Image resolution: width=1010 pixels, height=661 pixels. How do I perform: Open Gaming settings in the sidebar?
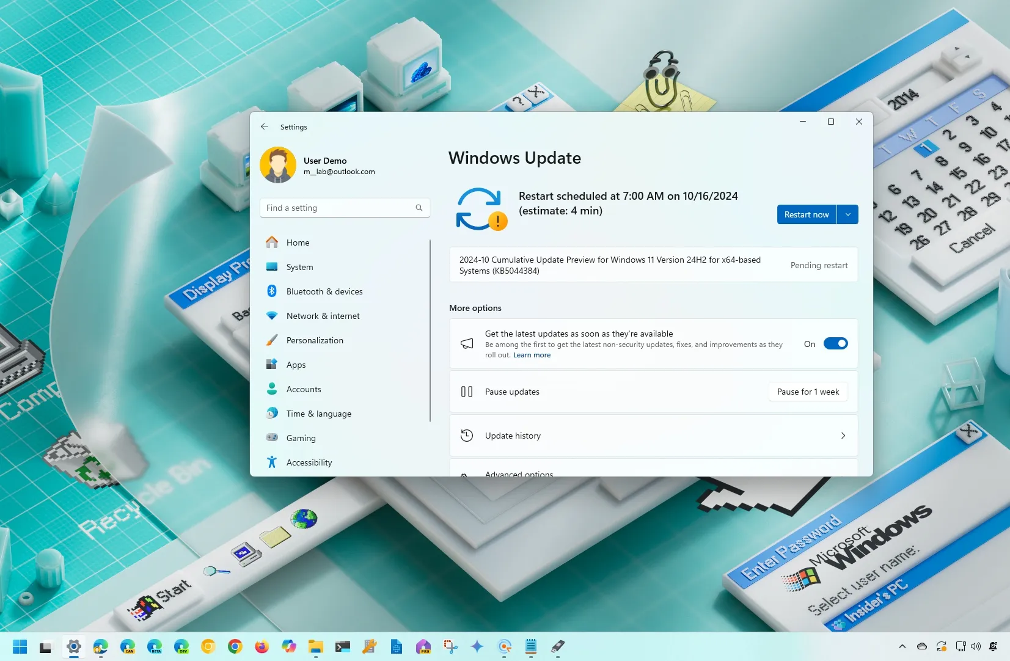(345, 438)
